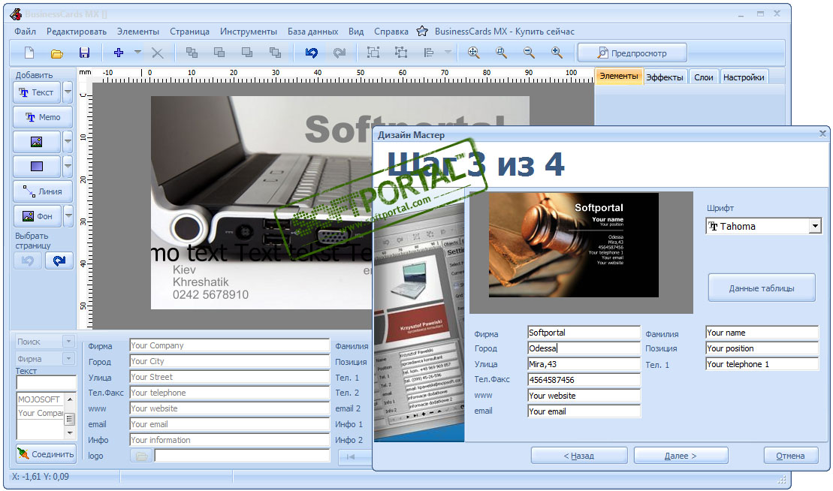Click the layer-order icon right after the delete X
Screen dimensions: 833x491
[192, 53]
